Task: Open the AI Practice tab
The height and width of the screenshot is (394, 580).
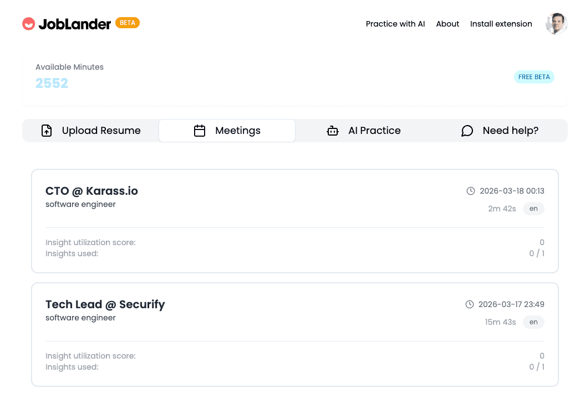Action: 363,131
